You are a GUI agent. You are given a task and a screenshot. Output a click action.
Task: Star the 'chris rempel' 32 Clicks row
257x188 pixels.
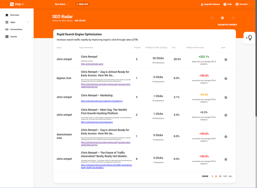tap(226, 59)
